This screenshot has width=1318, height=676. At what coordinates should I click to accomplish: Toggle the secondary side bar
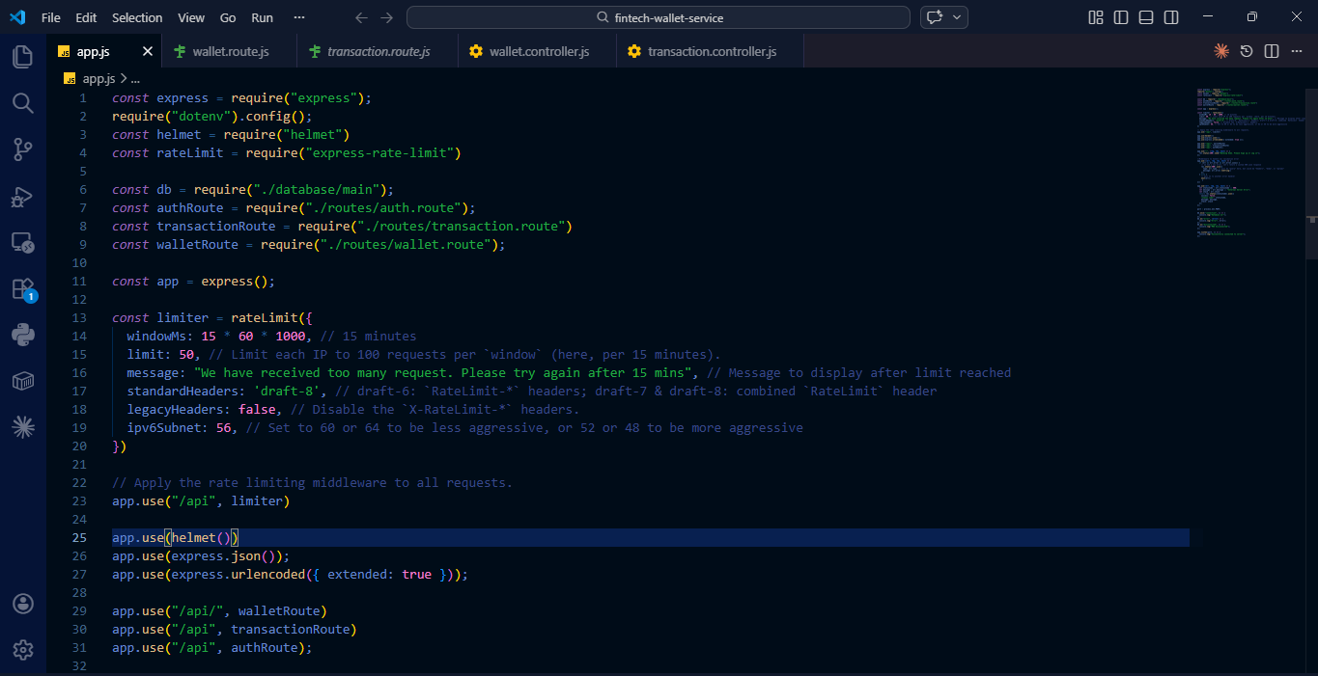[1171, 17]
